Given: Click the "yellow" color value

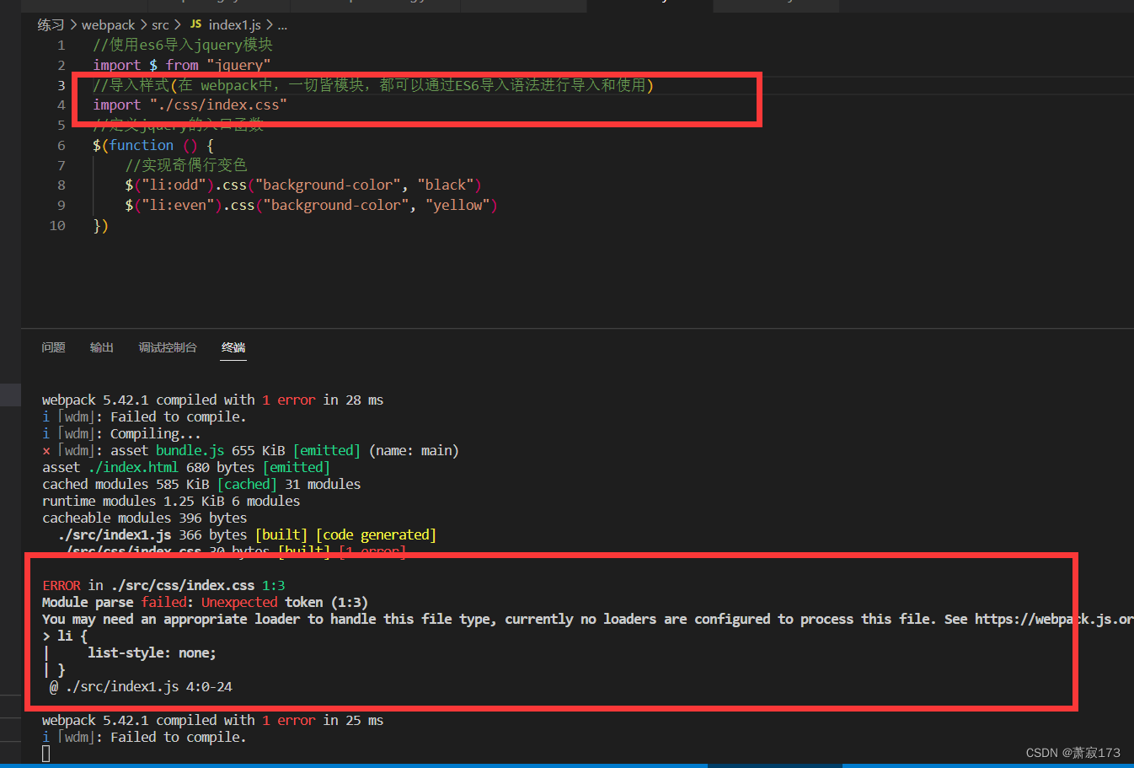Looking at the screenshot, I should tap(457, 205).
